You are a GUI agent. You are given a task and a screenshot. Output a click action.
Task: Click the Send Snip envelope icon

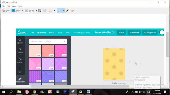pyautogui.click(x=50, y=11)
